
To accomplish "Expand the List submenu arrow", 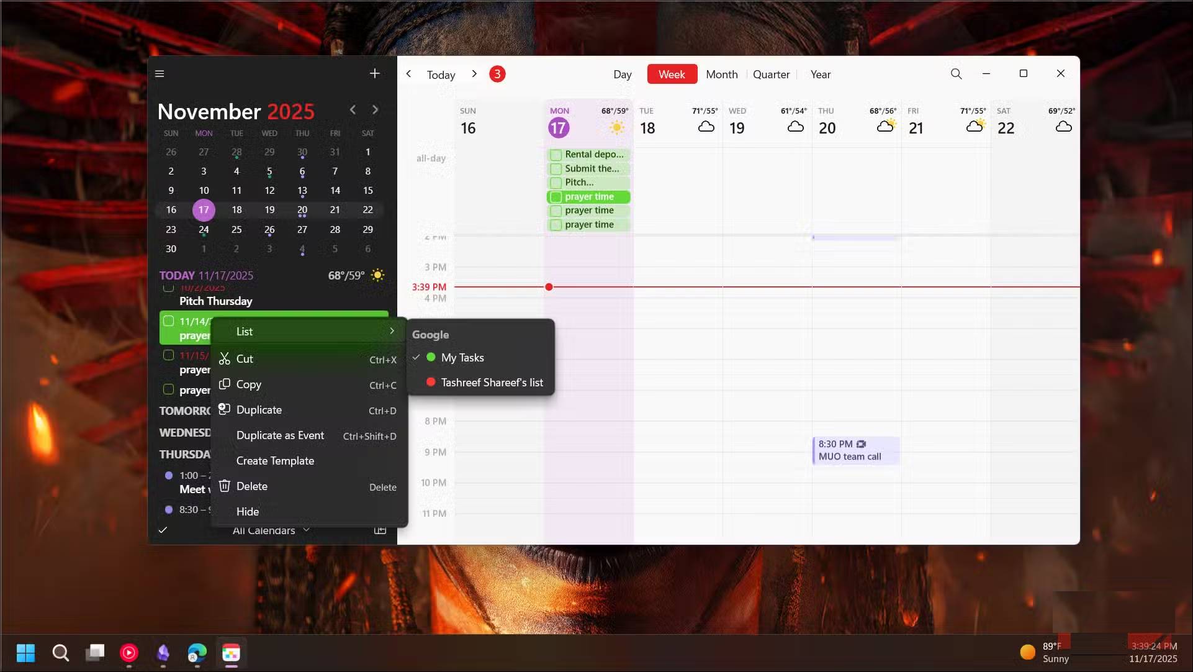I will pos(392,331).
